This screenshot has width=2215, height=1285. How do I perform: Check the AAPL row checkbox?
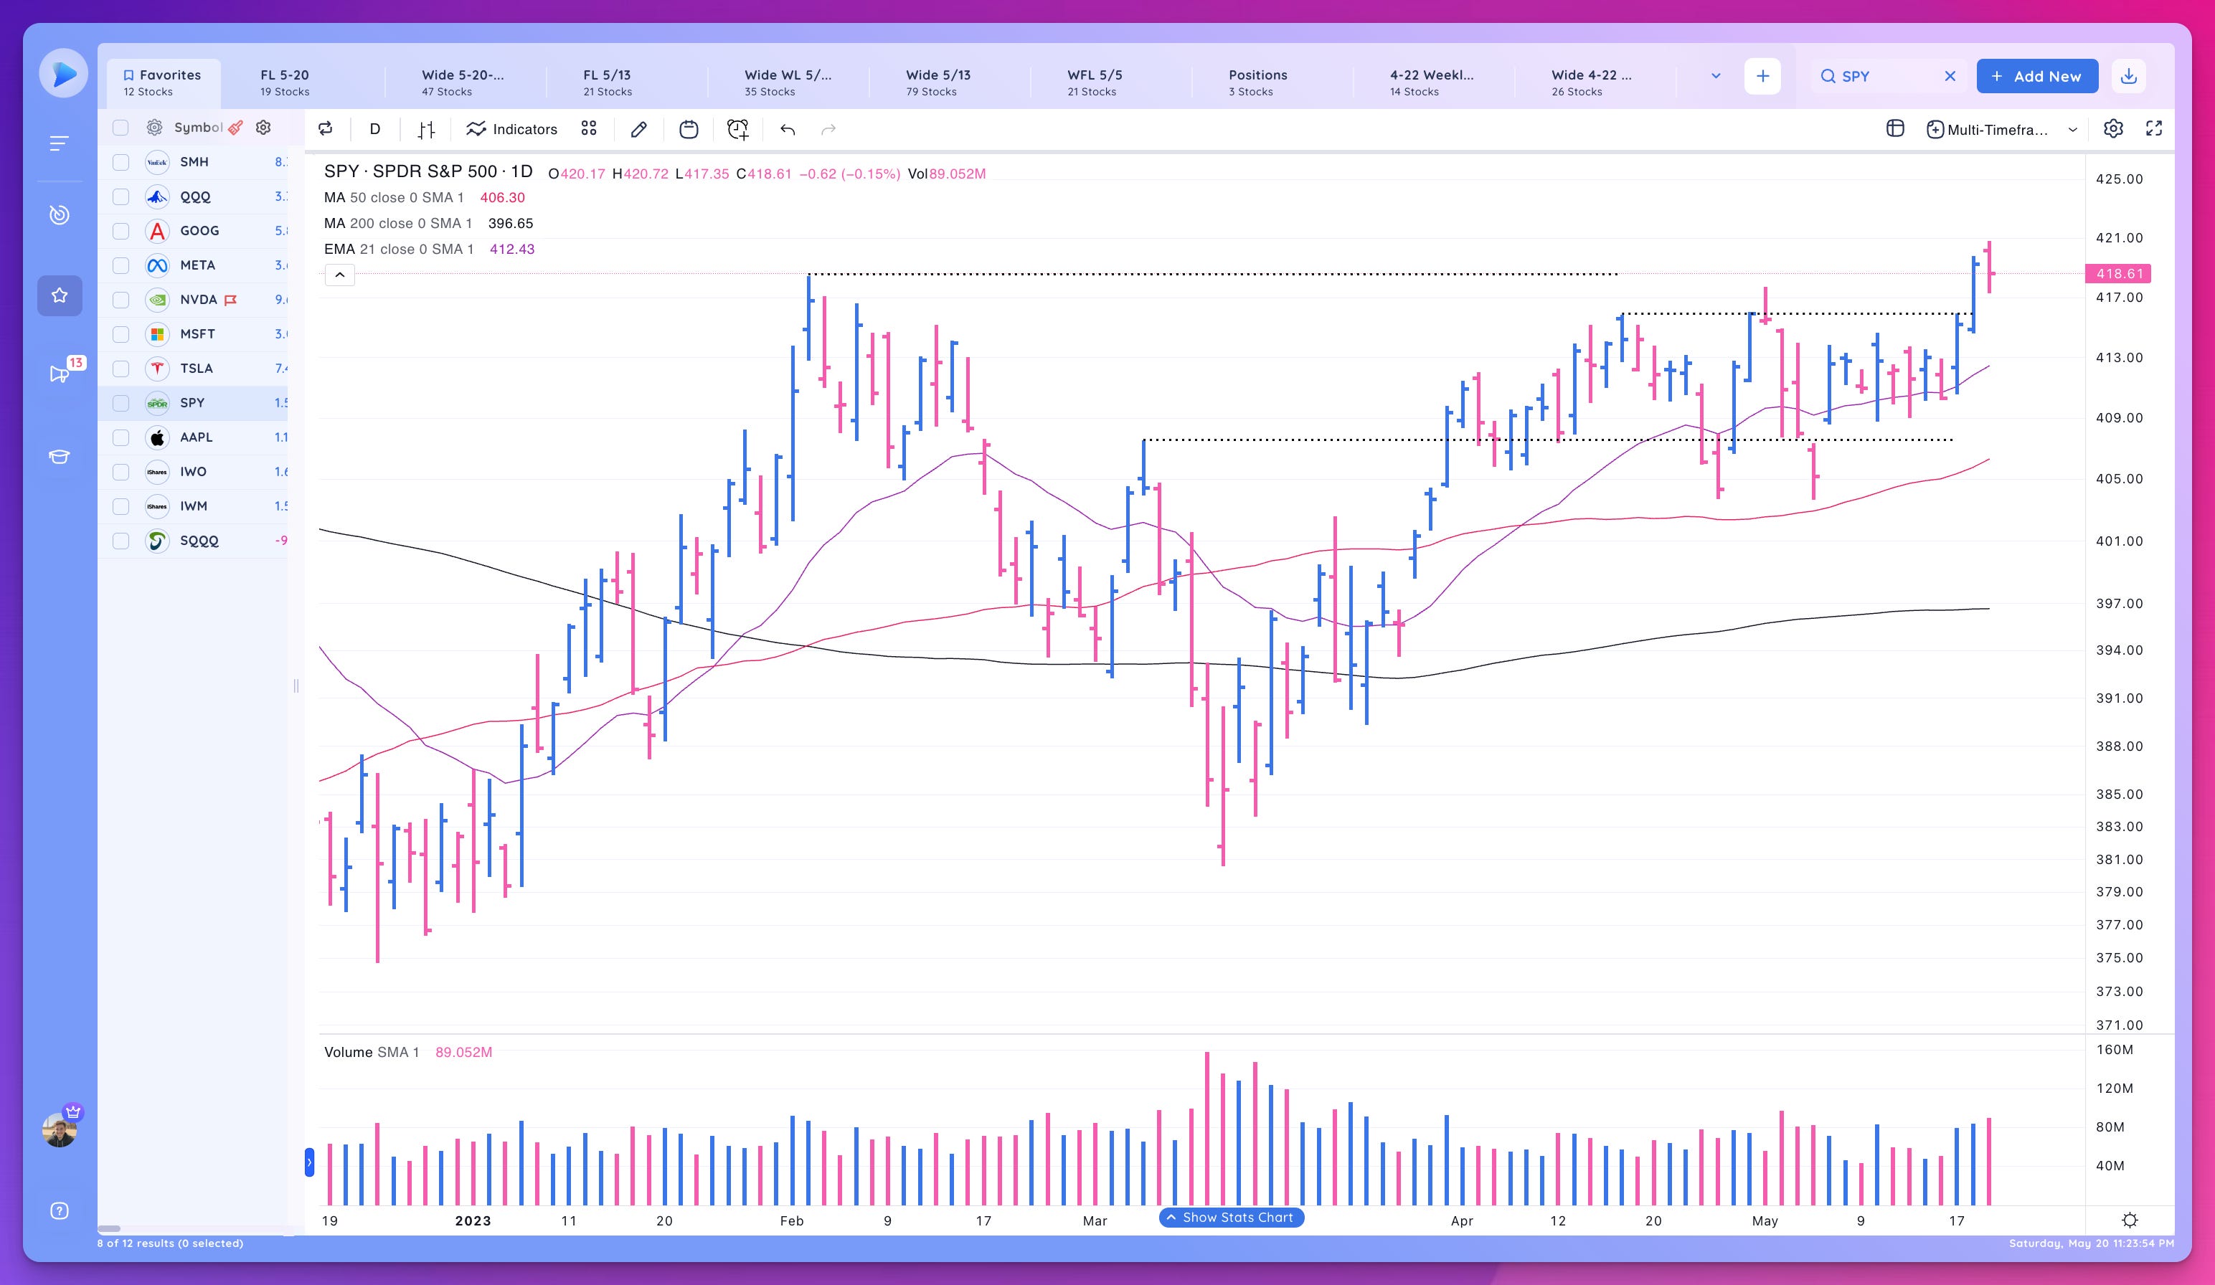(121, 437)
